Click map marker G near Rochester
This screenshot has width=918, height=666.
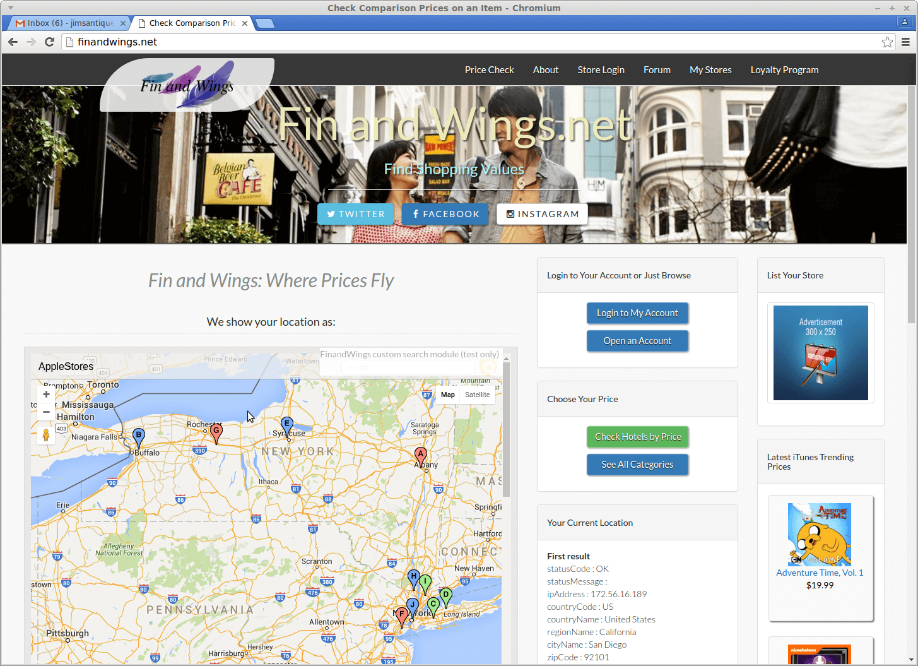(216, 433)
